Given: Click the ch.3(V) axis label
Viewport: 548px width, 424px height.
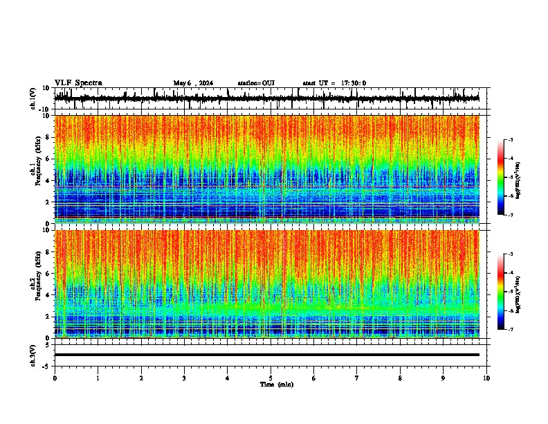Looking at the screenshot, I should [x=33, y=355].
